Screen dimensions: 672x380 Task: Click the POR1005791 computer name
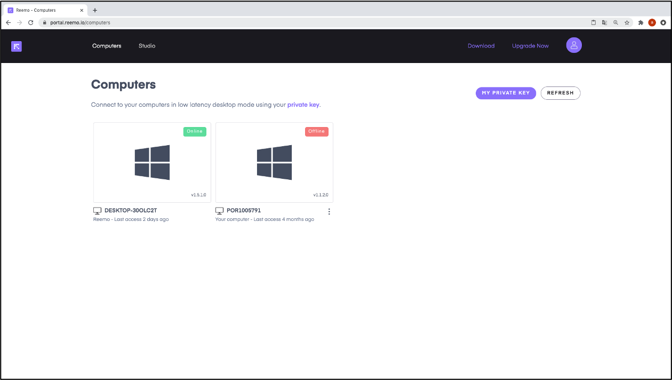[244, 211]
